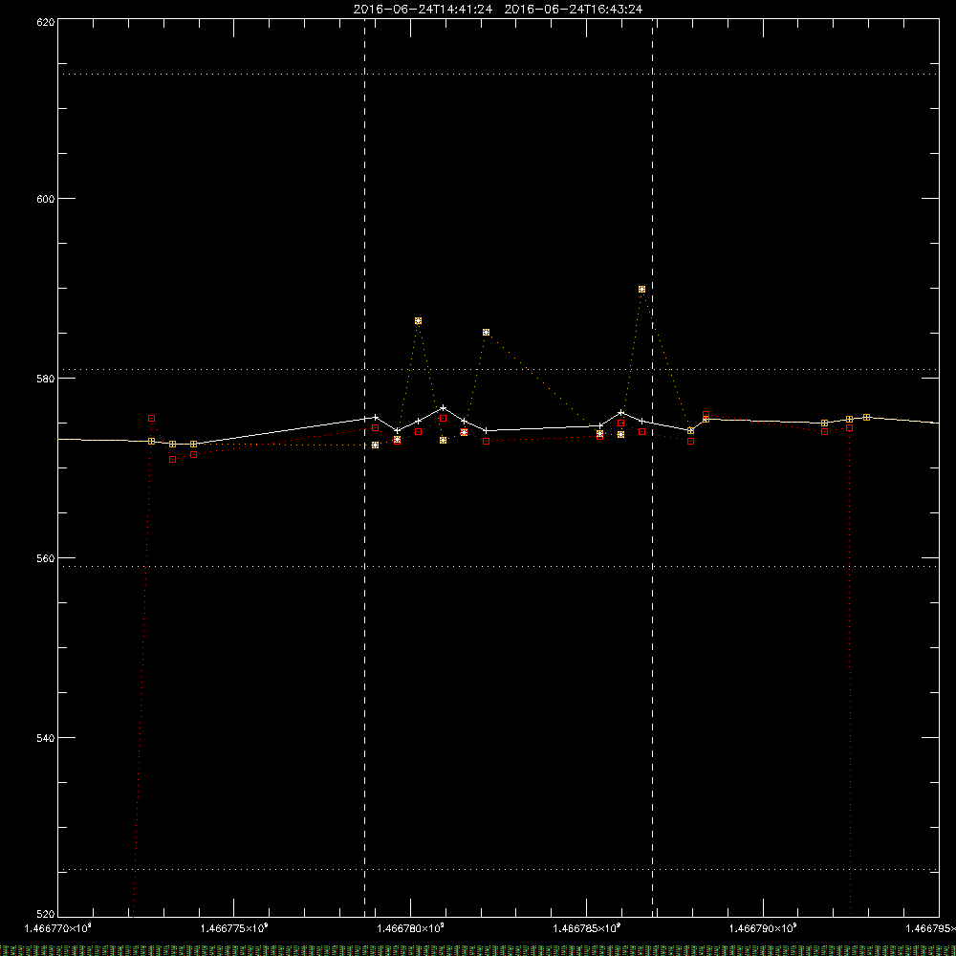The width and height of the screenshot is (956, 956).
Task: Click the end timestamp 2016-06-24T16:43:24 in title
Action: coord(573,10)
